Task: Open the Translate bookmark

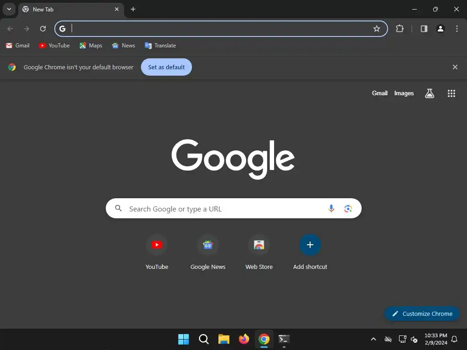Action: 160,46
